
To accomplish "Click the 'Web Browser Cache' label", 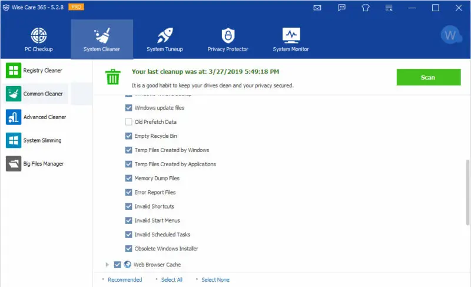I will (x=157, y=265).
